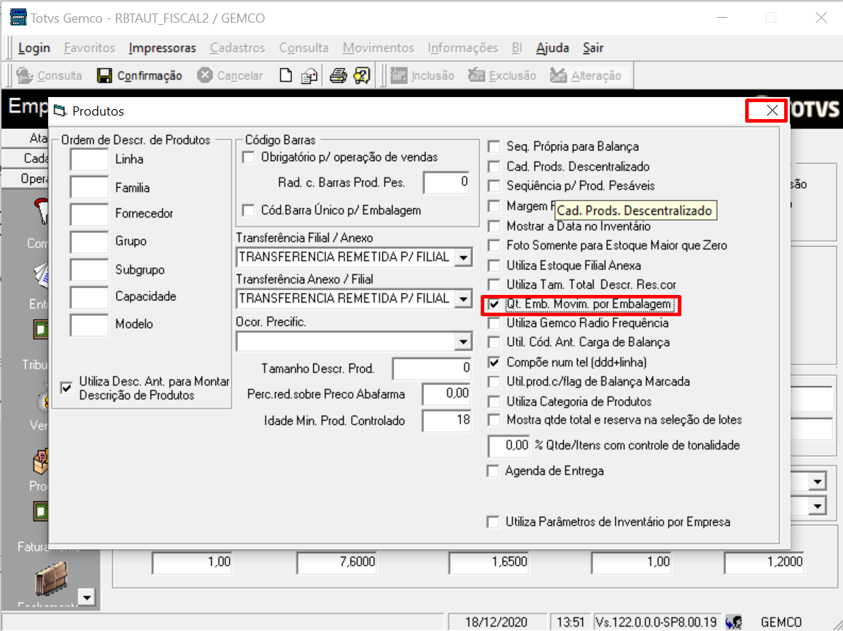Click the Cancelar toolbar icon
Image resolution: width=843 pixels, height=631 pixels.
tap(205, 75)
